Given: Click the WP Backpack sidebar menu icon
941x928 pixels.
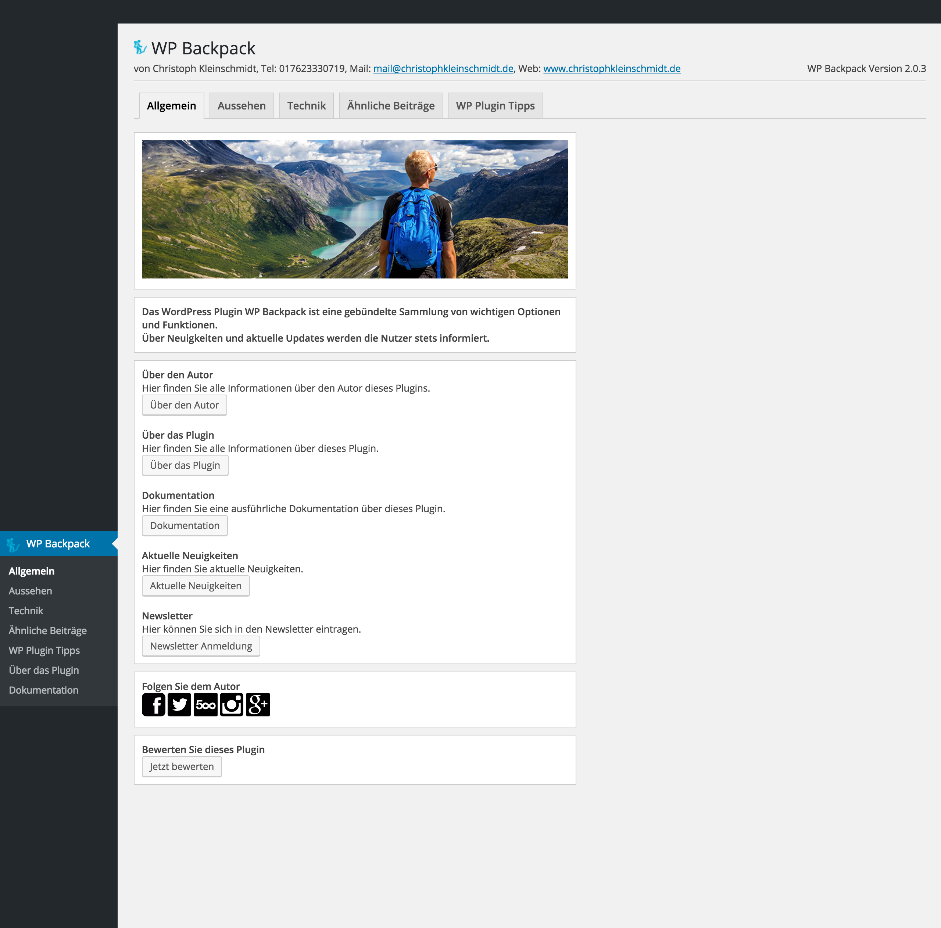Looking at the screenshot, I should (13, 544).
